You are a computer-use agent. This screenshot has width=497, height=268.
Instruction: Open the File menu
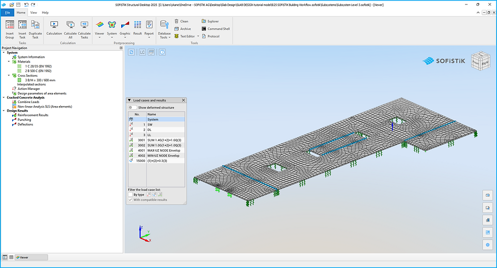(7, 13)
